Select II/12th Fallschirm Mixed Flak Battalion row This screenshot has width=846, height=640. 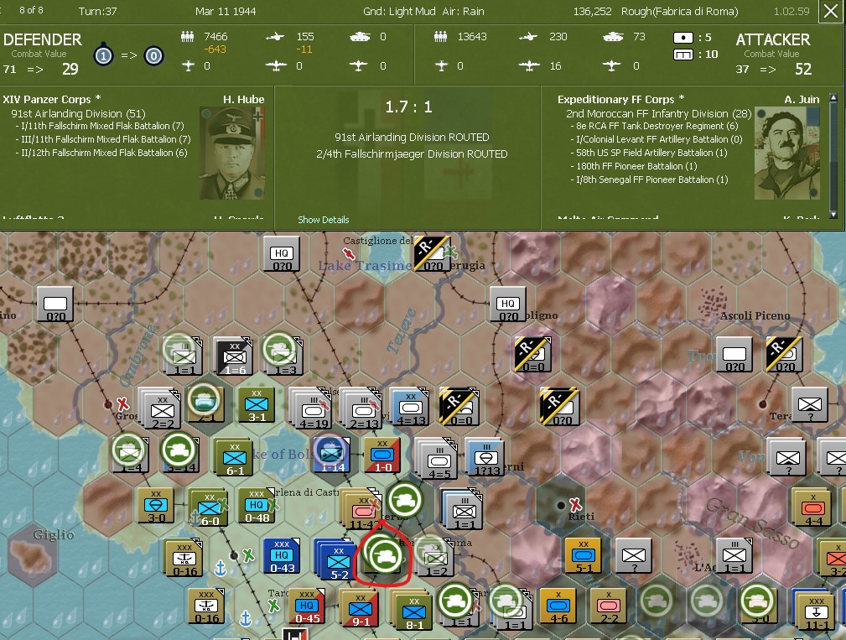click(101, 153)
